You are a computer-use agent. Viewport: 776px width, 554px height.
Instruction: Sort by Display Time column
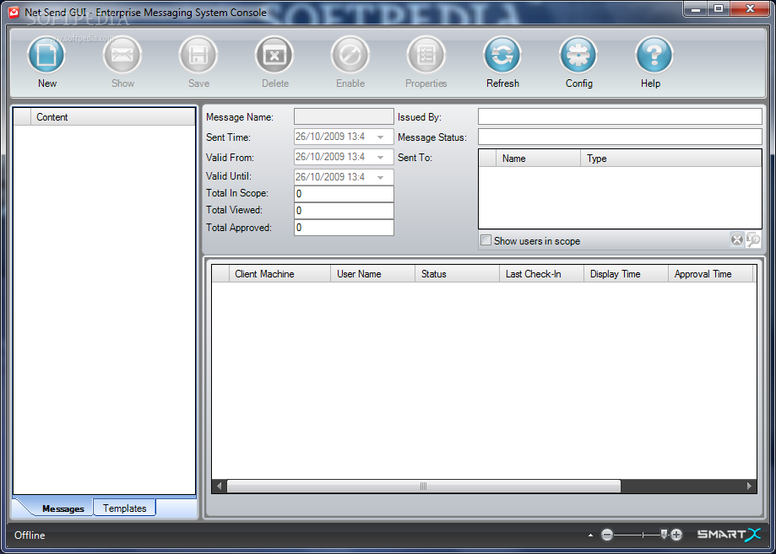626,274
